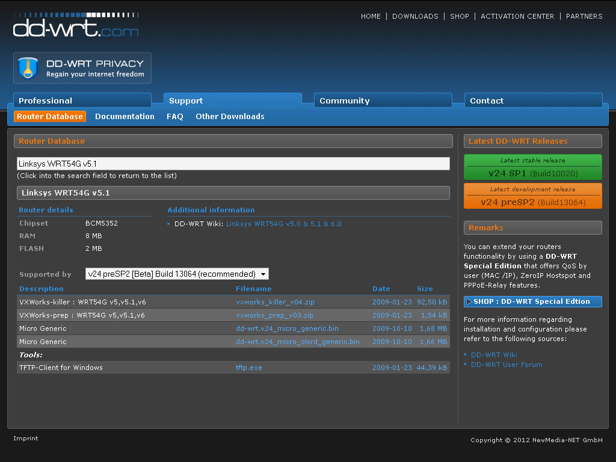Download tftp.exe client
The width and height of the screenshot is (616, 462).
coord(248,368)
